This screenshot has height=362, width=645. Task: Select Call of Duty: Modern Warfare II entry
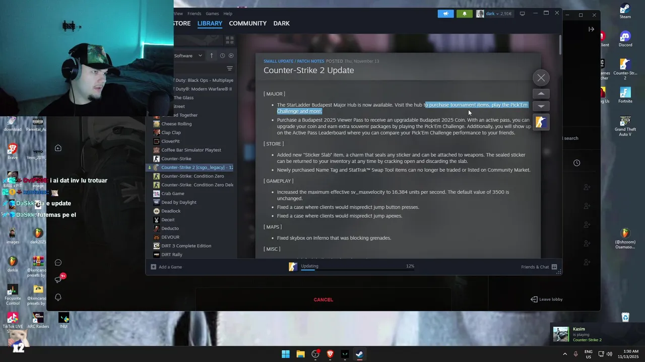tap(203, 89)
